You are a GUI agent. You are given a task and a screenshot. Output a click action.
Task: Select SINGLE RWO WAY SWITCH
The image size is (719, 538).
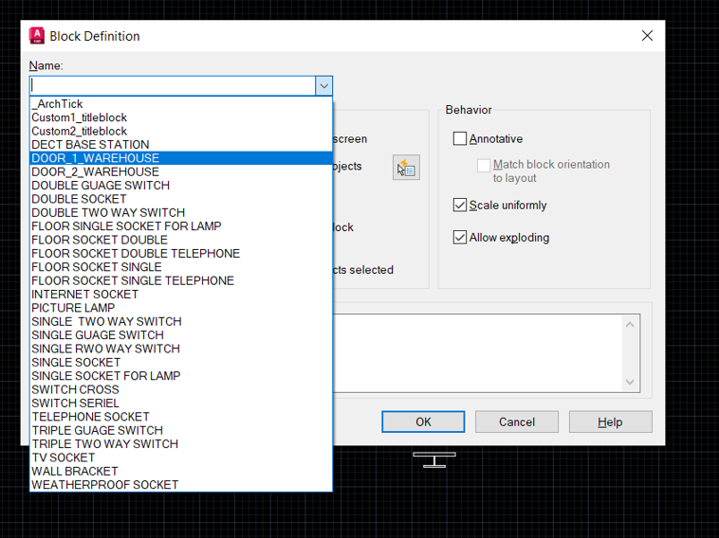tap(181, 349)
